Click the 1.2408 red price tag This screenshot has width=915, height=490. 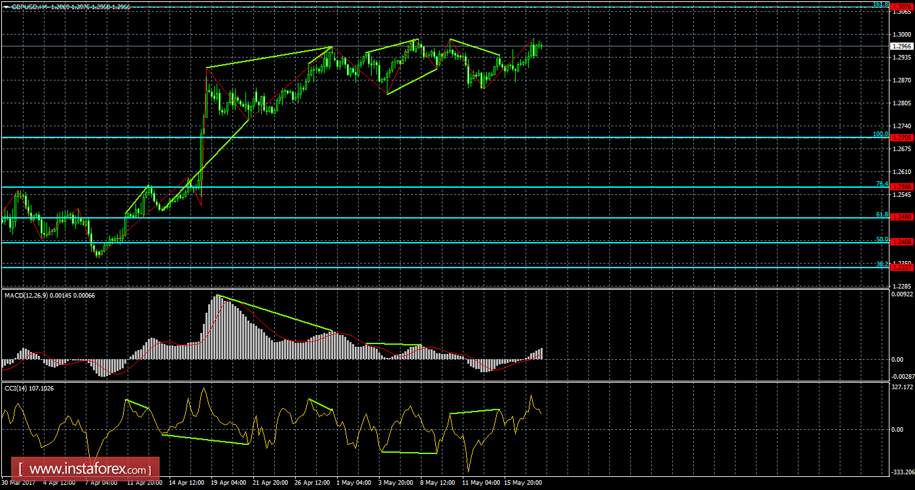[901, 242]
